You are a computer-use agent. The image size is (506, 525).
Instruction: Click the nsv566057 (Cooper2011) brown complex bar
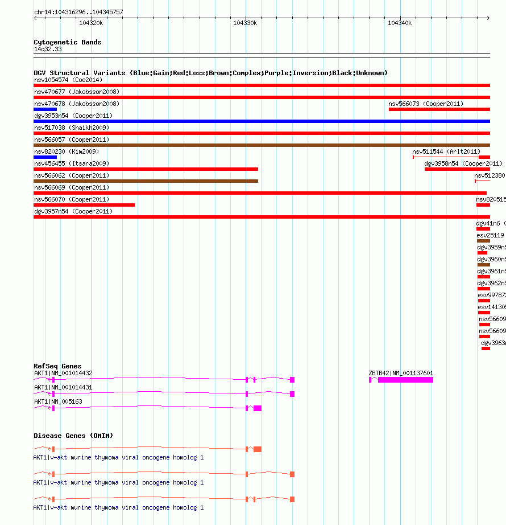[x=262, y=145]
